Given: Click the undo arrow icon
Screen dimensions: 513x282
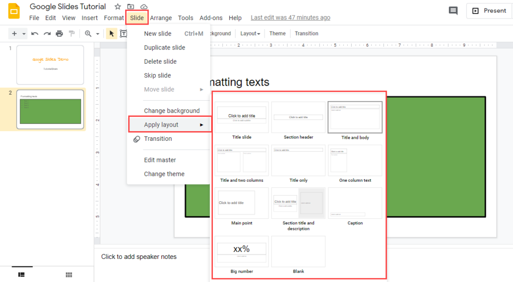Looking at the screenshot, I should pyautogui.click(x=35, y=34).
